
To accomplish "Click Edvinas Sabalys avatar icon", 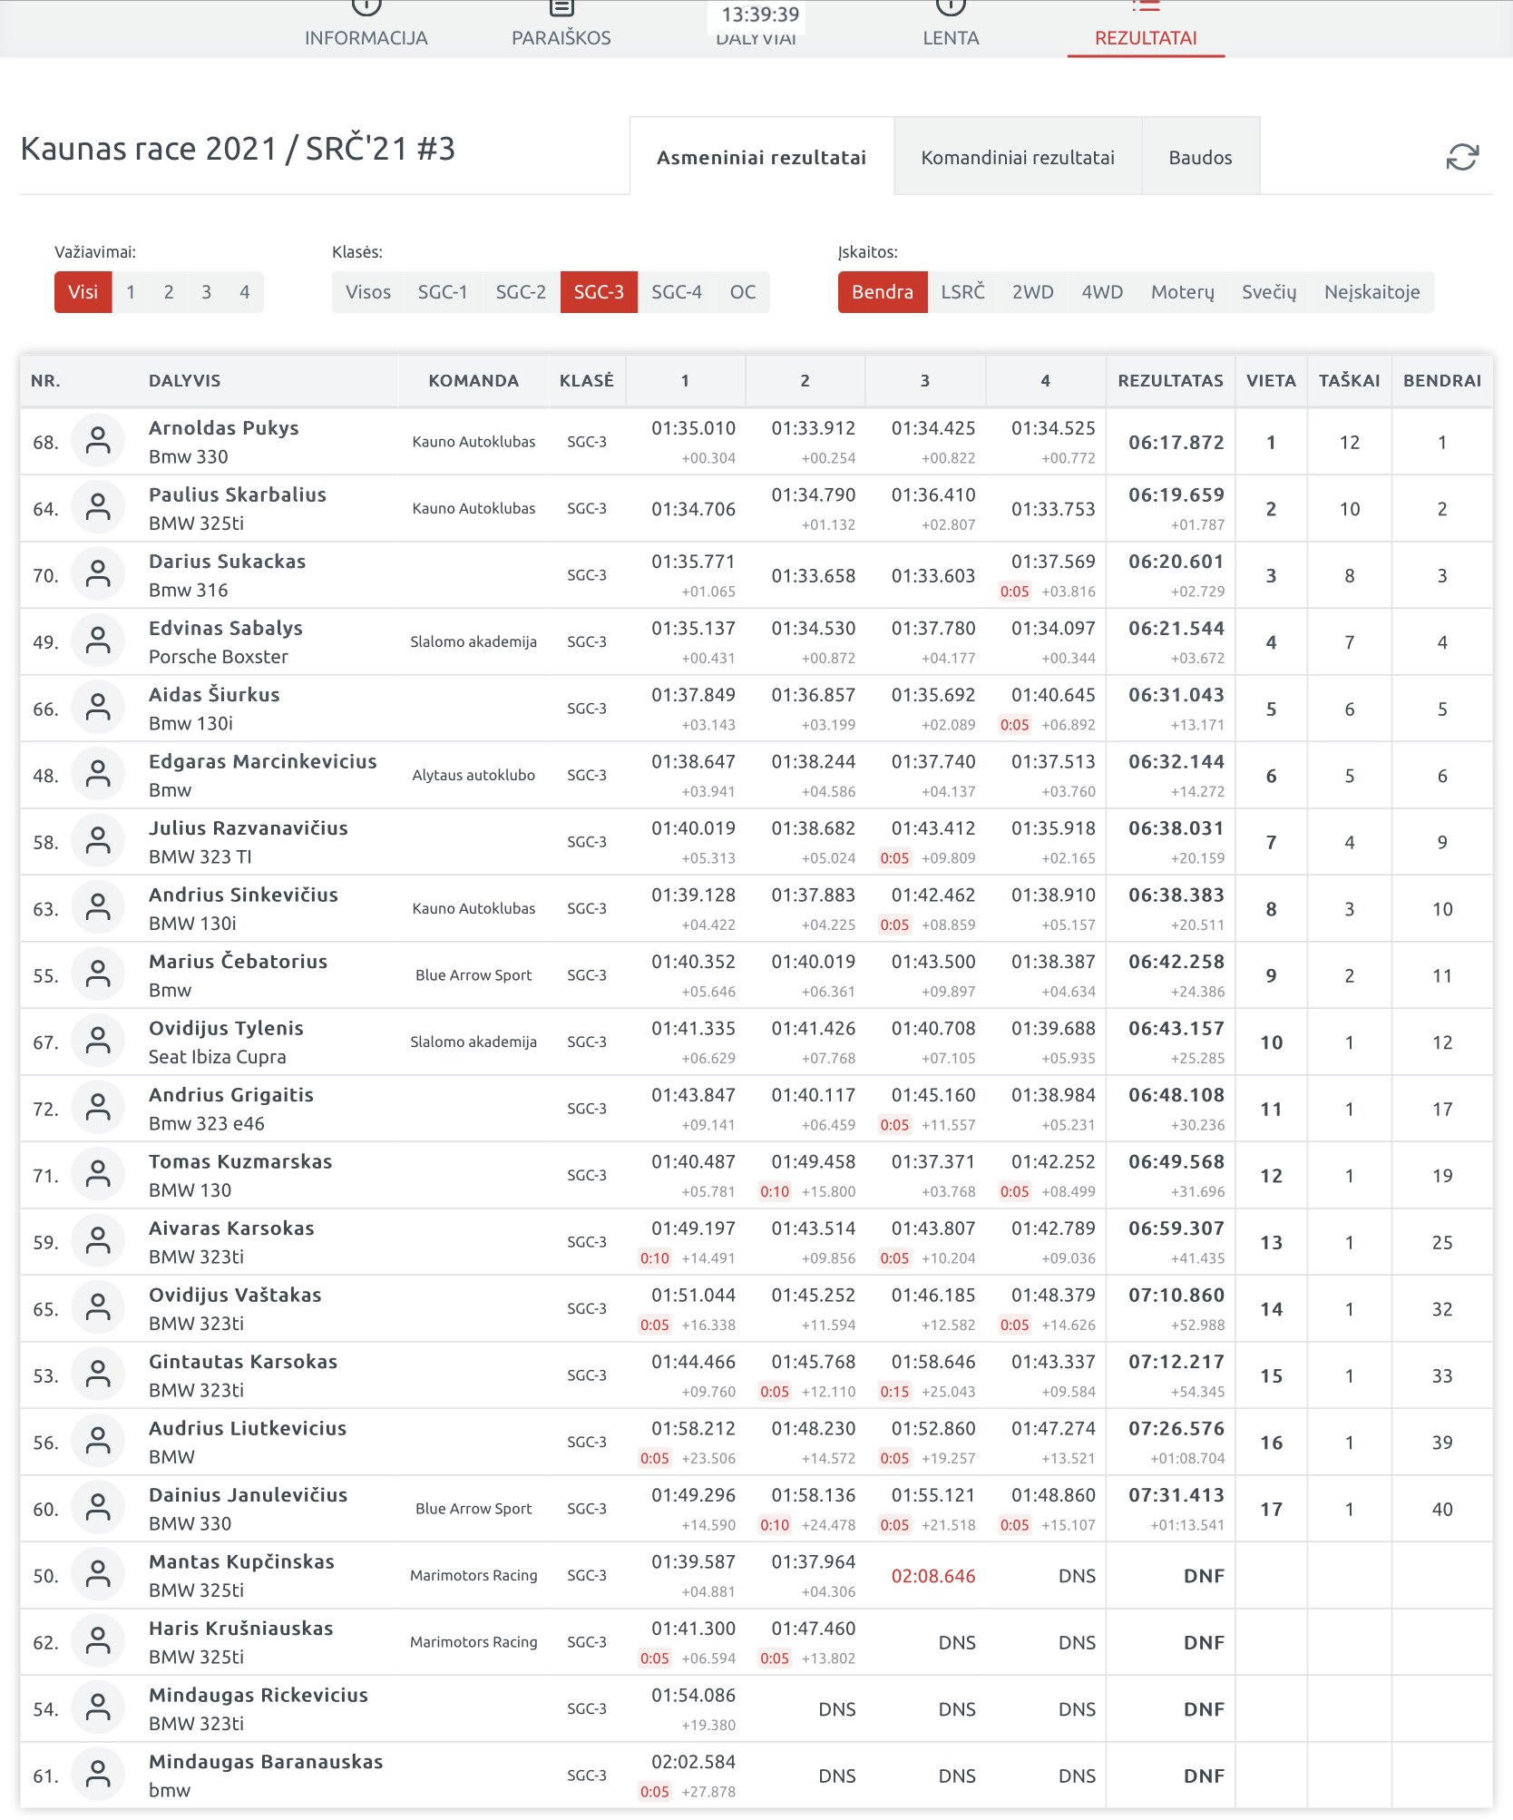I will click(98, 642).
